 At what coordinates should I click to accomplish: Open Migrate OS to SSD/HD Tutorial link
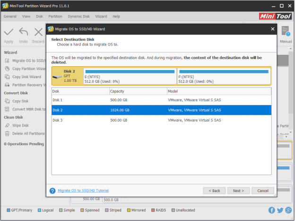83,191
